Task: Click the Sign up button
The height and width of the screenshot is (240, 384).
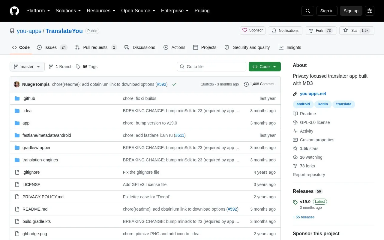Action: 351,11
